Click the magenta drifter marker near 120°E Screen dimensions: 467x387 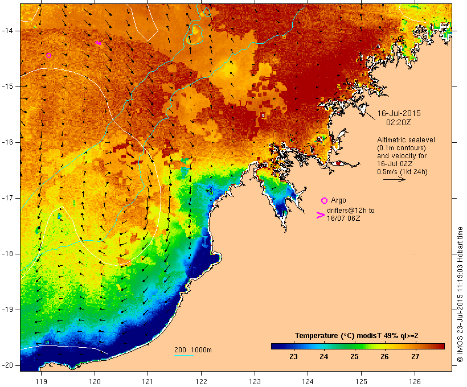coord(99,43)
